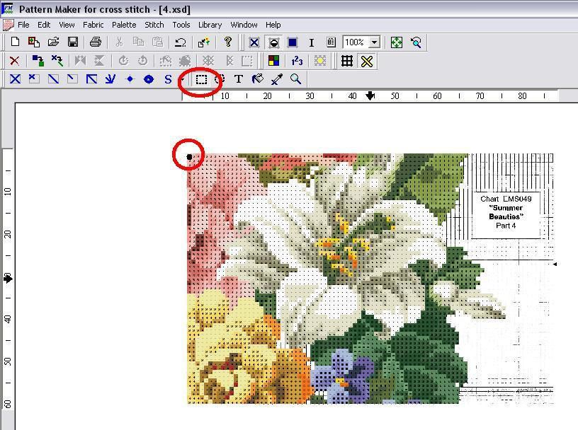
Task: Select the Text tool with T icon
Action: (239, 79)
